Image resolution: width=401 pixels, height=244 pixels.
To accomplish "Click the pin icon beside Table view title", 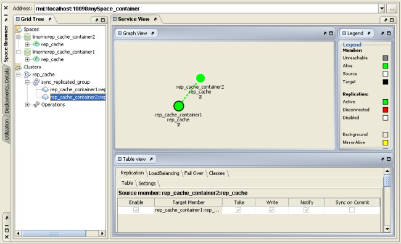I will [x=151, y=159].
